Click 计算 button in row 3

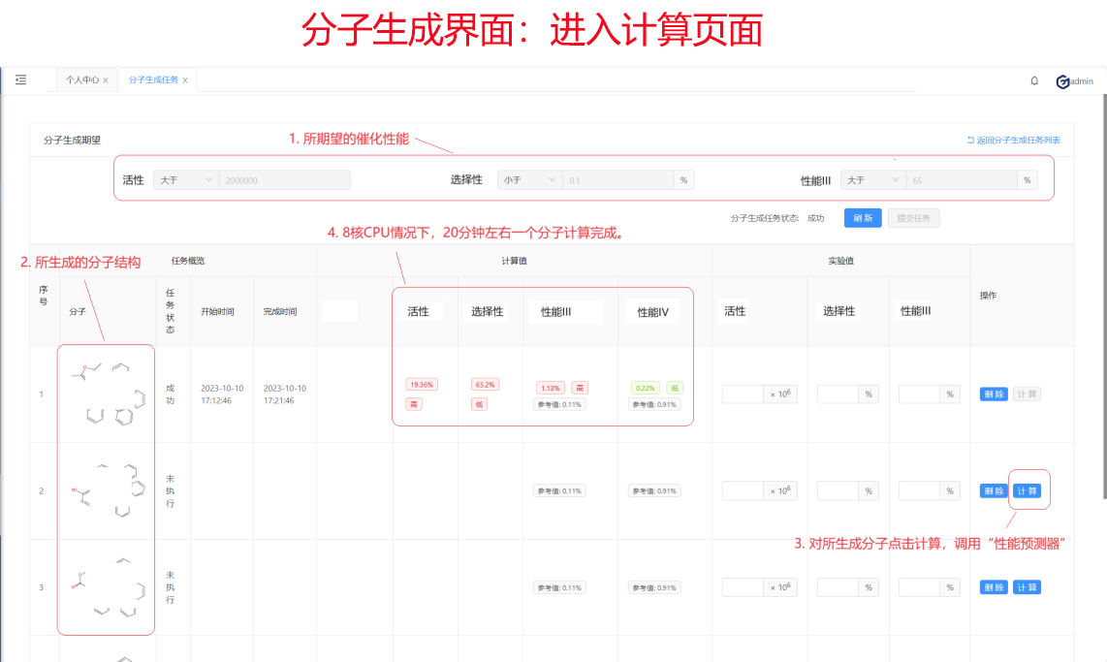click(x=1027, y=587)
